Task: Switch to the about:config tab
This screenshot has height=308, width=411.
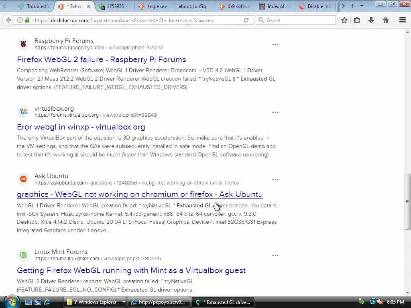Action: 192,6
